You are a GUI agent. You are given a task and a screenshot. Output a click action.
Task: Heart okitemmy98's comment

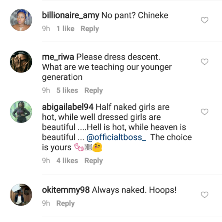click(x=205, y=195)
